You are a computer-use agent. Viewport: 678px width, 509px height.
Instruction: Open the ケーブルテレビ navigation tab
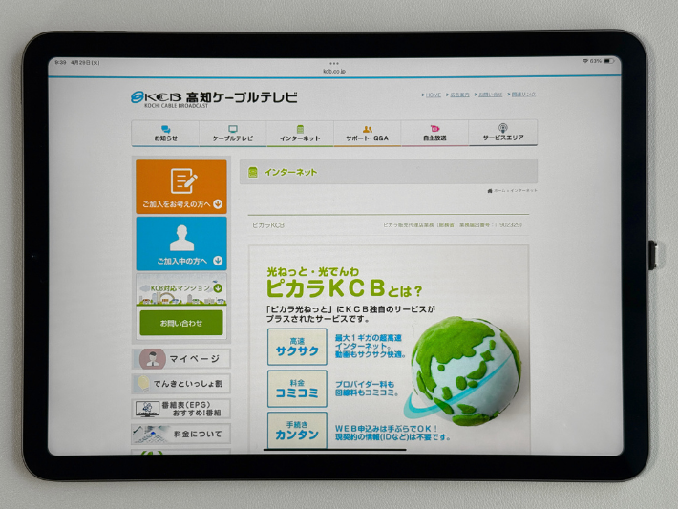pos(233,133)
